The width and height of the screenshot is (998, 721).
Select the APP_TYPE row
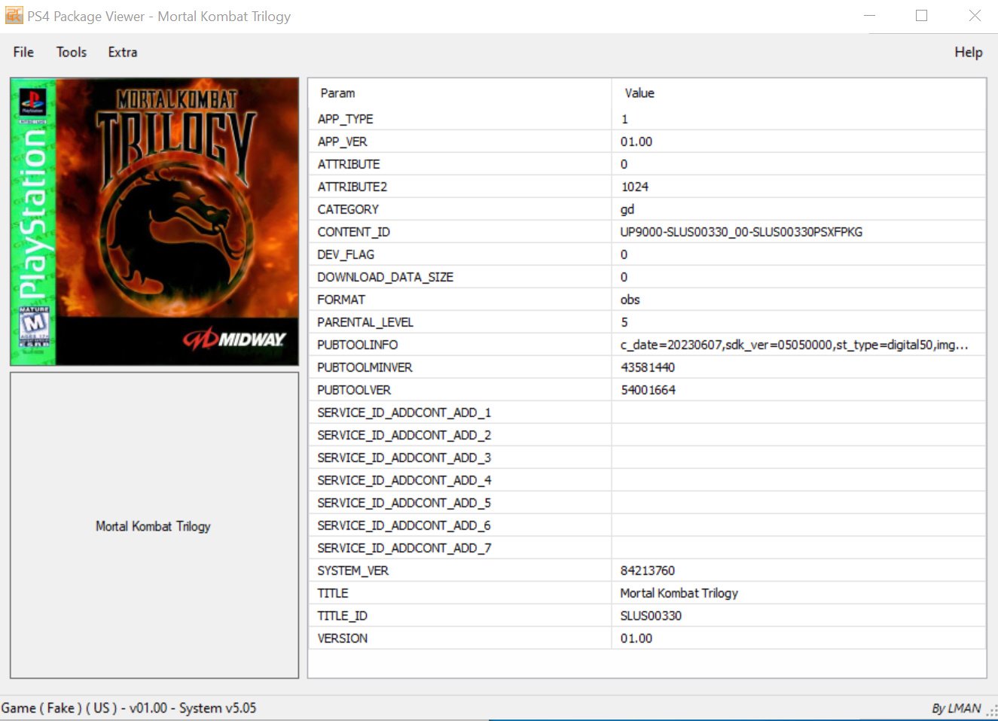[x=647, y=119]
